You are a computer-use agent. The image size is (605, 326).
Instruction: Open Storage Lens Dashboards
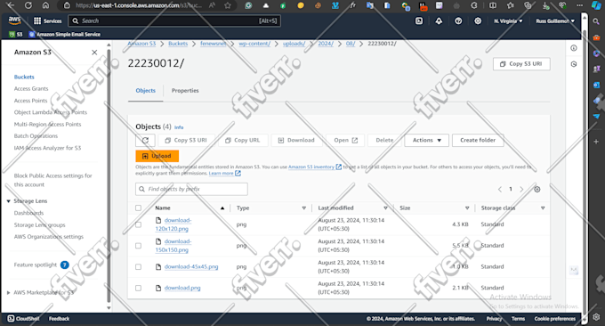pos(29,213)
